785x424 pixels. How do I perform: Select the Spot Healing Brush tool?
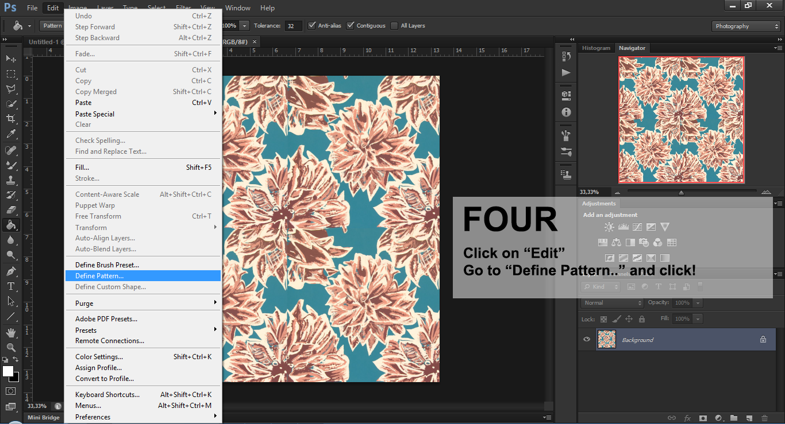(x=11, y=150)
